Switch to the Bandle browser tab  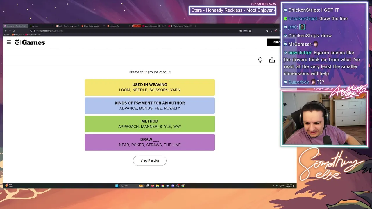click(67, 26)
